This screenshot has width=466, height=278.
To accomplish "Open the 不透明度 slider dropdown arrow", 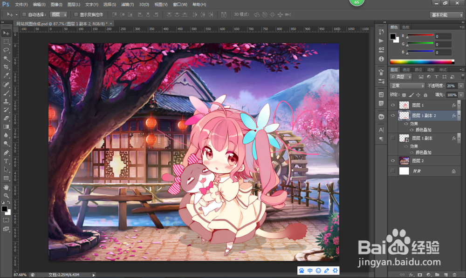I will click(461, 86).
